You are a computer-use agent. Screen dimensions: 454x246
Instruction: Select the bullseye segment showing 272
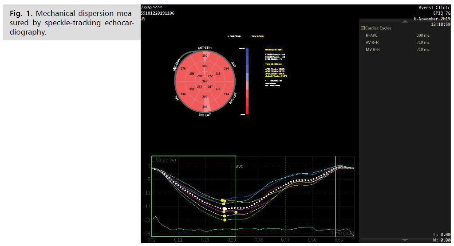pos(210,76)
